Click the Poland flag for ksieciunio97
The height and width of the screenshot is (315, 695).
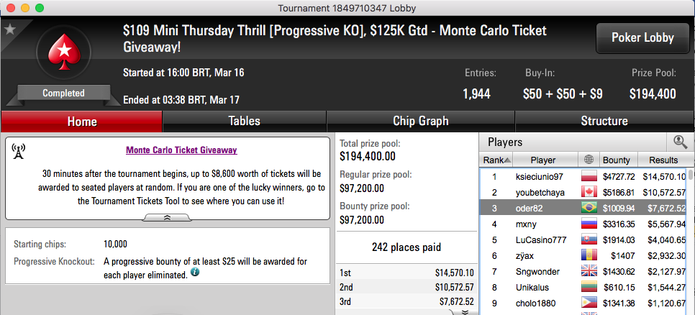589,176
